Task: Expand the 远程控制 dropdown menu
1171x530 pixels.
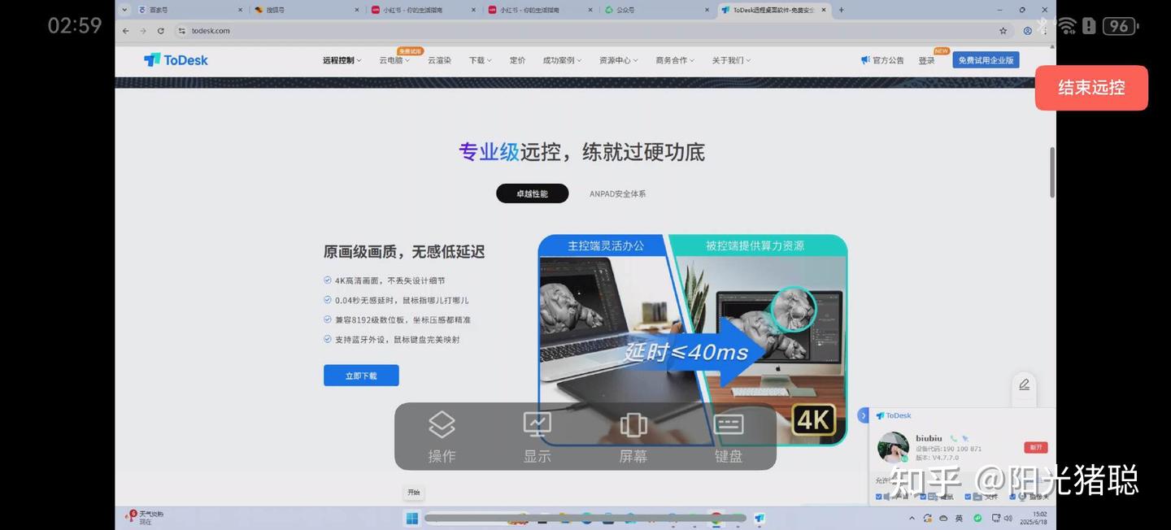Action: click(340, 59)
